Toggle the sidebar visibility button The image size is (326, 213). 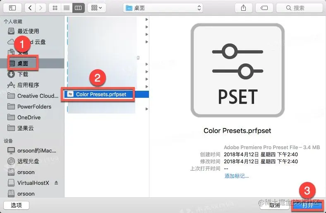(12, 8)
